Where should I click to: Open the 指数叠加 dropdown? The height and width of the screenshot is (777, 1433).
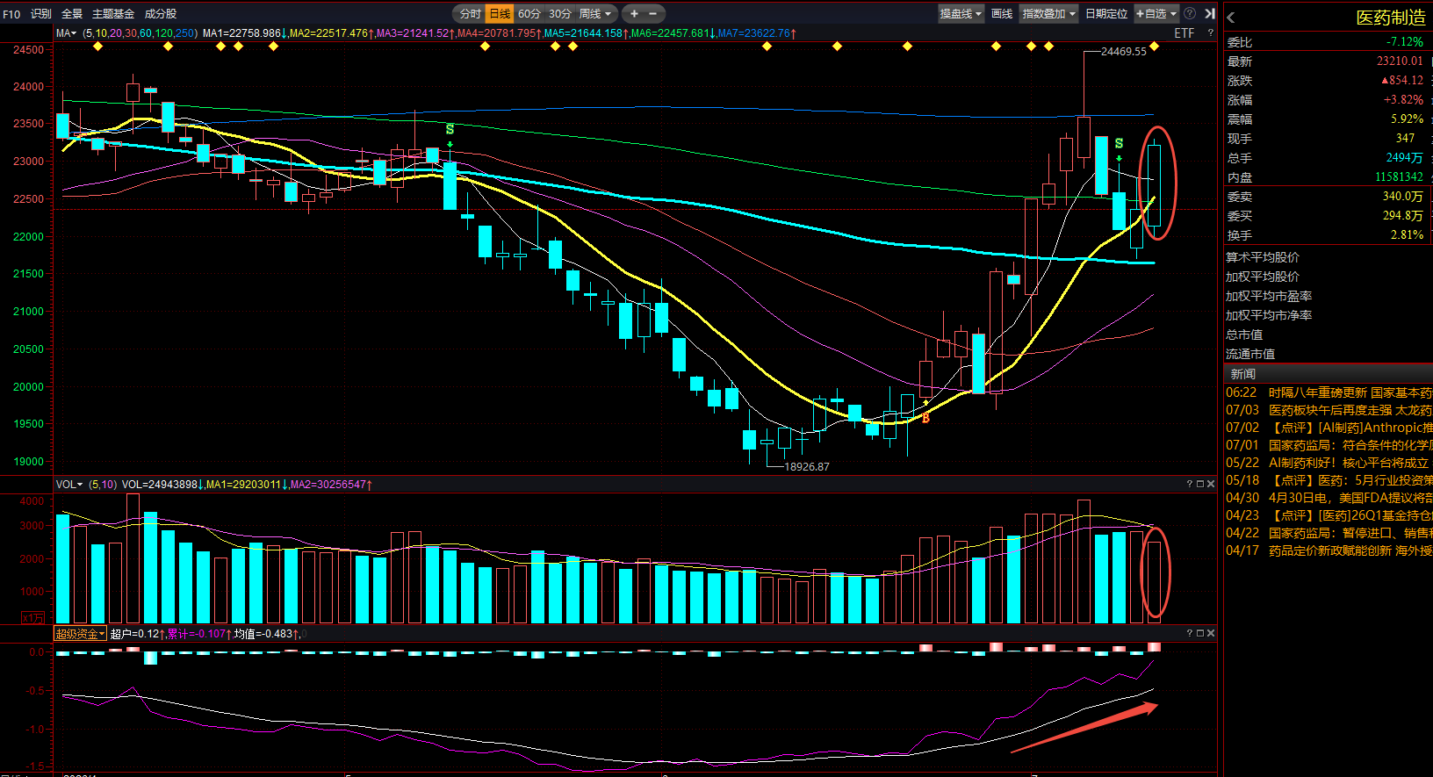click(x=1048, y=13)
